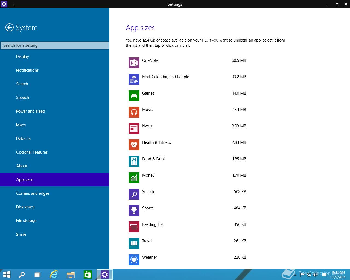Open the Notifications settings category
The width and height of the screenshot is (350, 280).
55,70
